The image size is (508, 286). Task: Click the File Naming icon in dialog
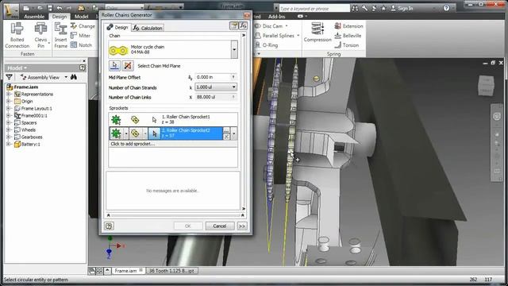click(x=233, y=25)
